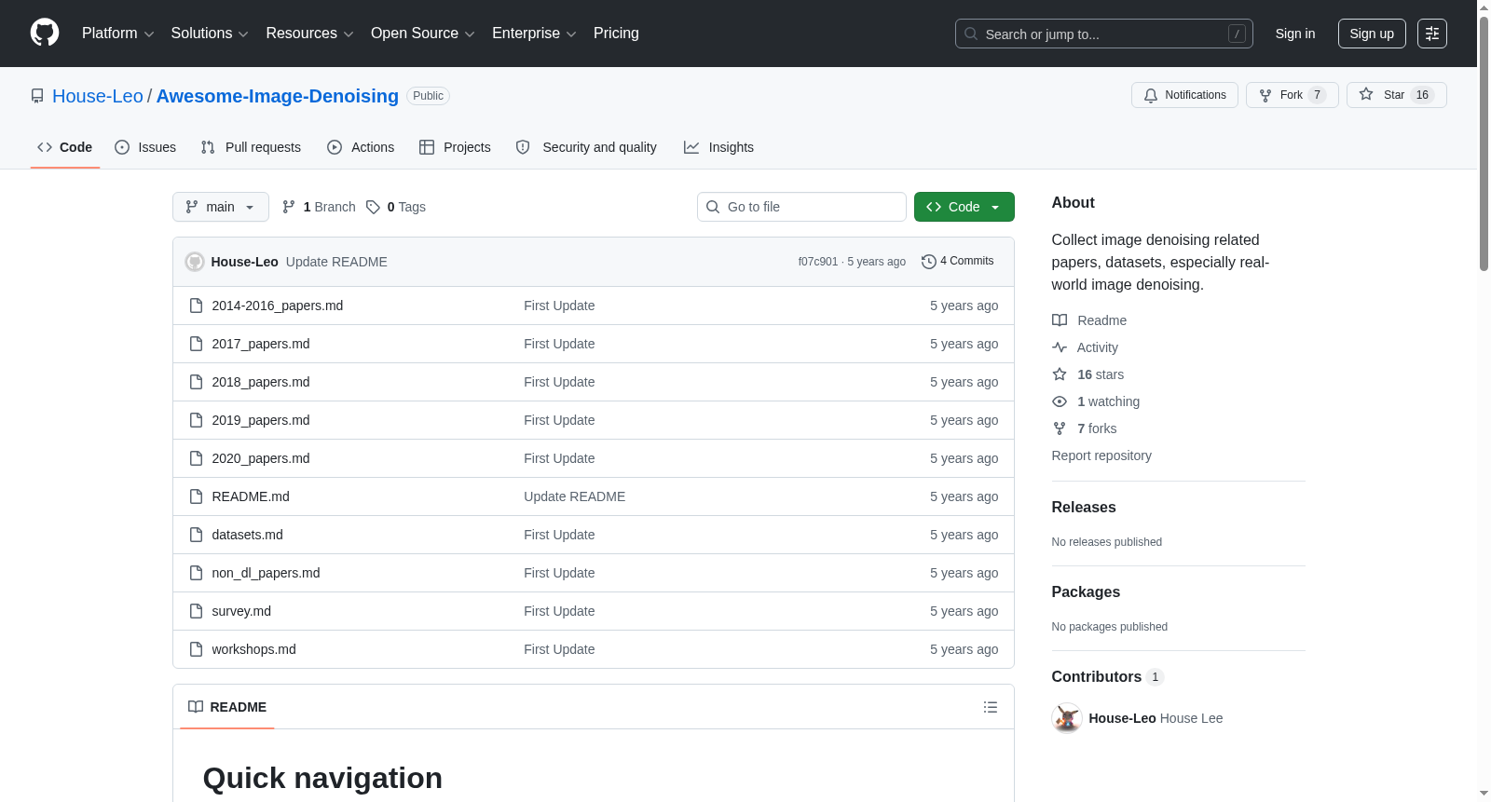Open the Pricing link
This screenshot has width=1491, height=802.
[x=616, y=34]
